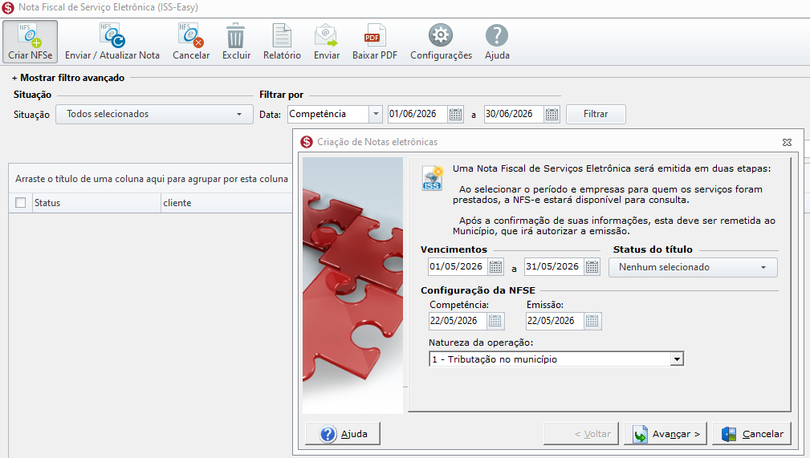810x458 pixels.
Task: Expand the Situação 'Todos selecionados' dropdown
Action: [154, 114]
